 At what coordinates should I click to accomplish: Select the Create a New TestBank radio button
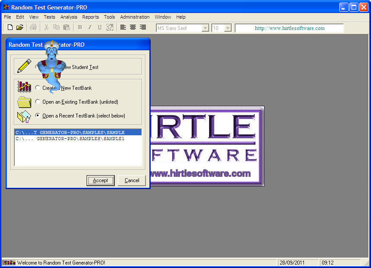38,88
